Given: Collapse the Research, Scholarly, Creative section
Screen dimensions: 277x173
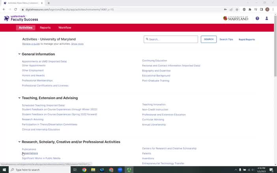Looking at the screenshot, I should coord(19,142).
